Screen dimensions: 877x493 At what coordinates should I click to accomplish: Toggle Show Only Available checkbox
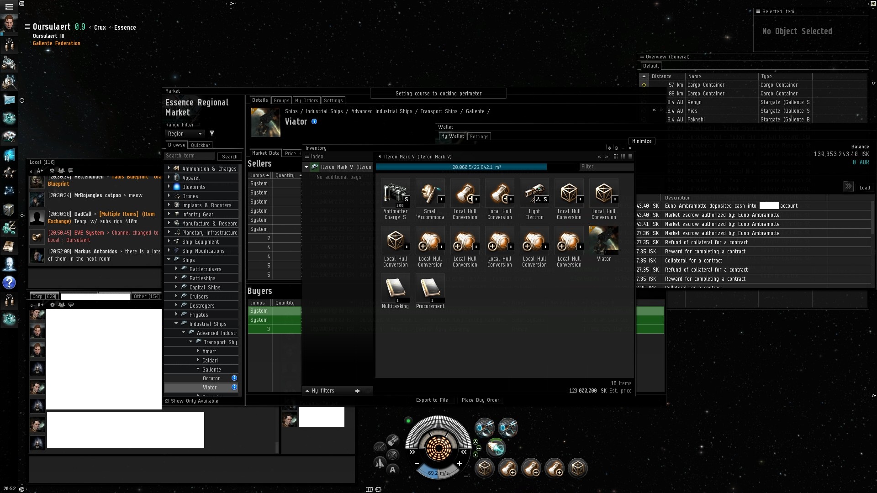[167, 401]
